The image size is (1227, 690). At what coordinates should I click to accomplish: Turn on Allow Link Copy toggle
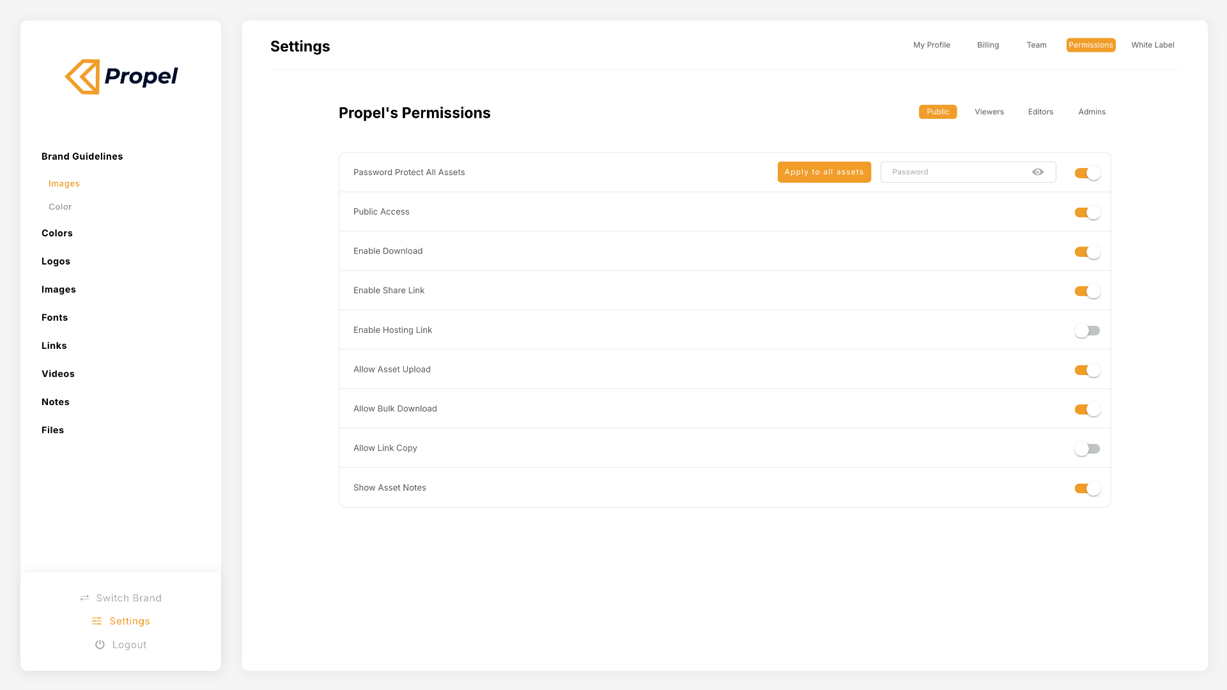pyautogui.click(x=1087, y=448)
